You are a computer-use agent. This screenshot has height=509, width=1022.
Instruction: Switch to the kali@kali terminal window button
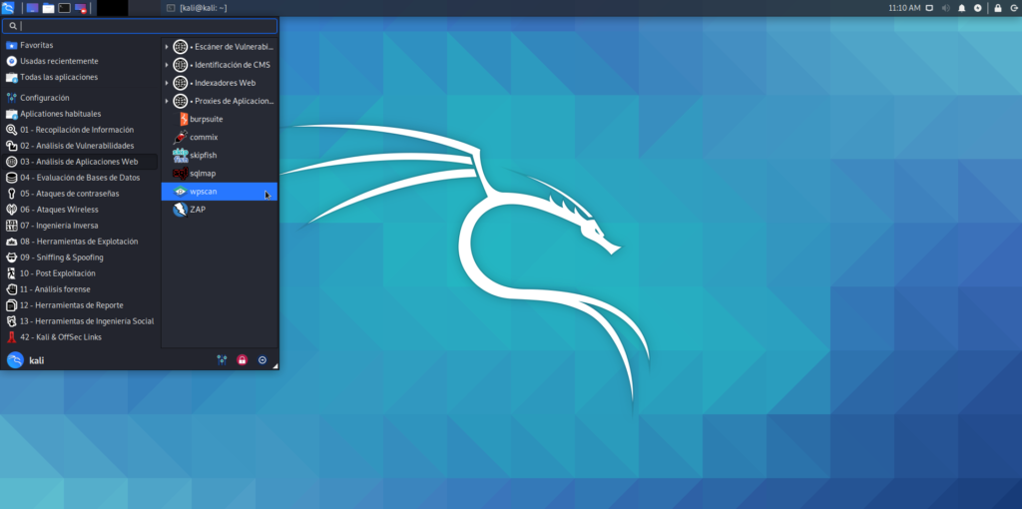point(198,8)
